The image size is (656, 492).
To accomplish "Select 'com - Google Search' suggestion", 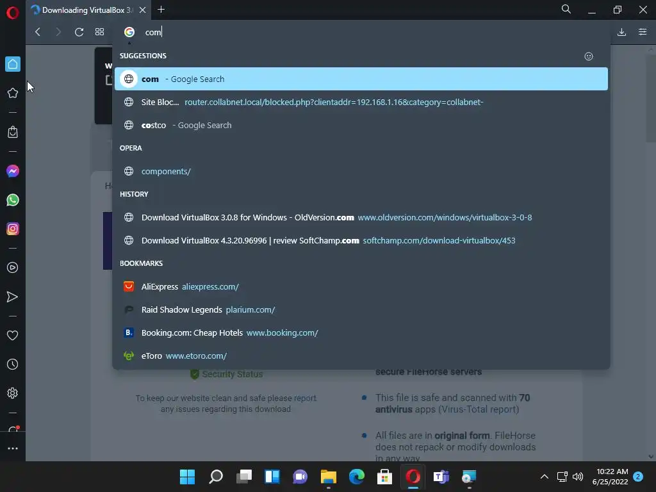I will (361, 79).
